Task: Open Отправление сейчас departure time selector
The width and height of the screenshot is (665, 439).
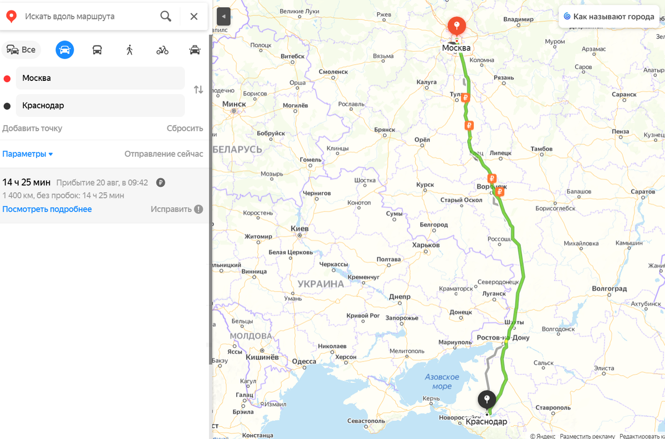Action: point(164,154)
